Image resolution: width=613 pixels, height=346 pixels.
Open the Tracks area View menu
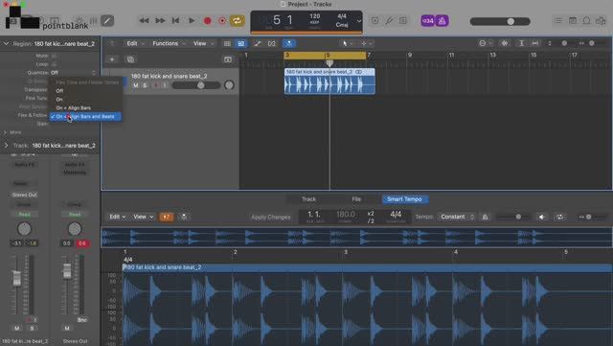203,43
